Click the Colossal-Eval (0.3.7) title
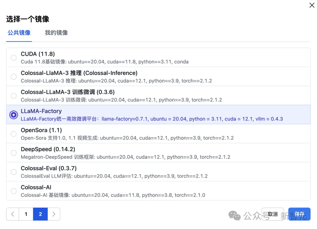This screenshot has height=229, width=317. click(49, 168)
